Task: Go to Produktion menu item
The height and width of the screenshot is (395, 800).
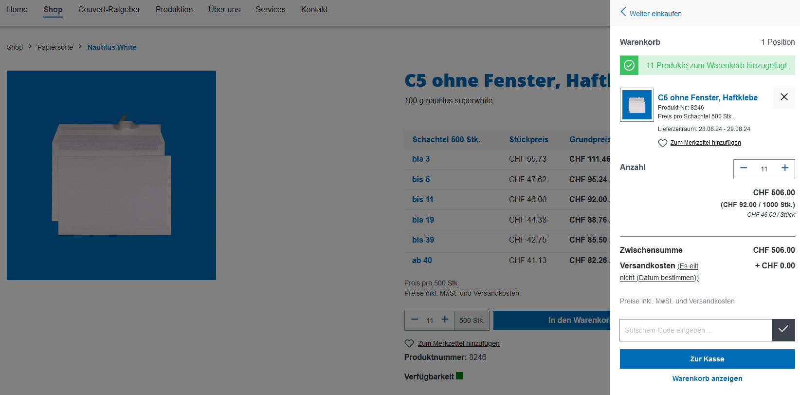Action: 174,10
